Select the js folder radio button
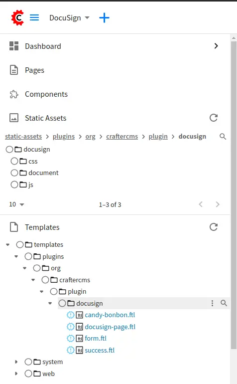The image size is (237, 384). [14, 185]
